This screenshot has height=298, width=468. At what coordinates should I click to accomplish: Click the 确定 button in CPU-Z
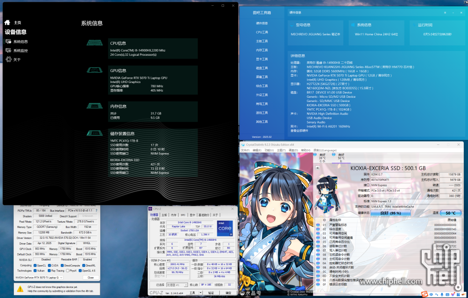228,293
